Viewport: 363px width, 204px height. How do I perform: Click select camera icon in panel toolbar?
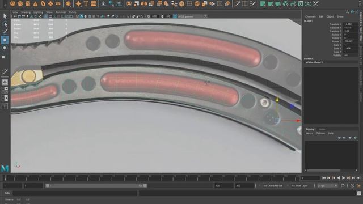[15, 16]
